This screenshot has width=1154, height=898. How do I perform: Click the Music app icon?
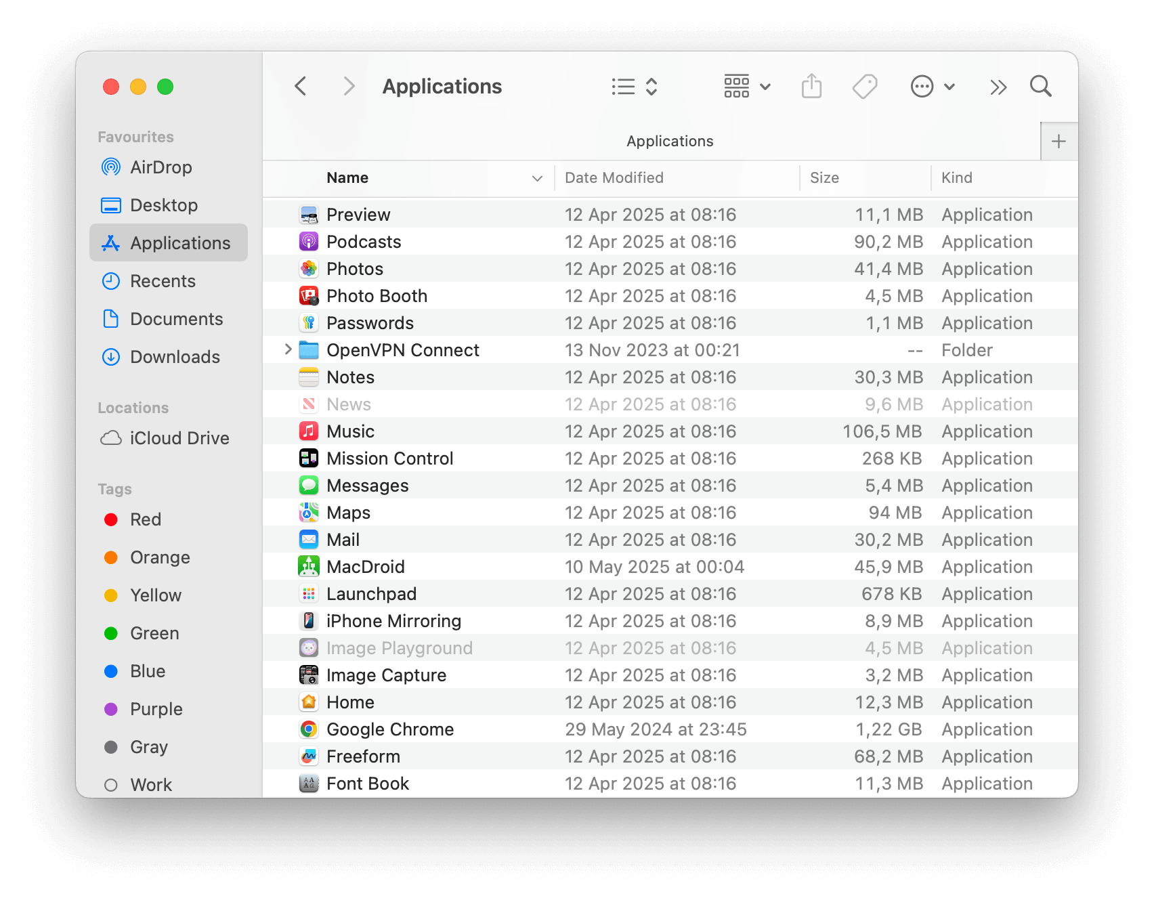309,431
